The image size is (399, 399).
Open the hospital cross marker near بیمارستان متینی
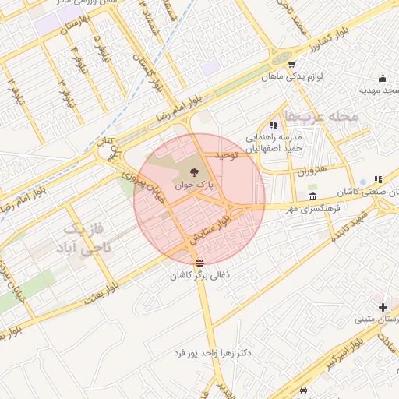(383, 308)
